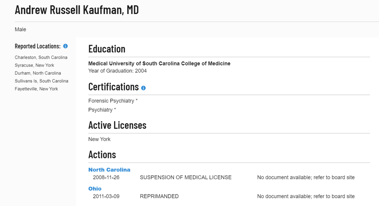Click the Syracuse, New York location

pyautogui.click(x=34, y=65)
